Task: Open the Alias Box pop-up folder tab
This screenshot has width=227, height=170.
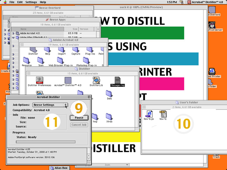Action: click(x=60, y=168)
